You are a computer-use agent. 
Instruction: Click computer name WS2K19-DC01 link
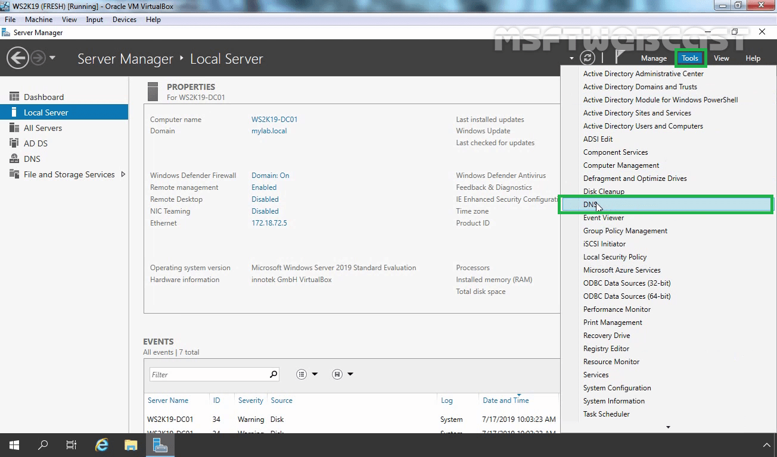tap(274, 120)
